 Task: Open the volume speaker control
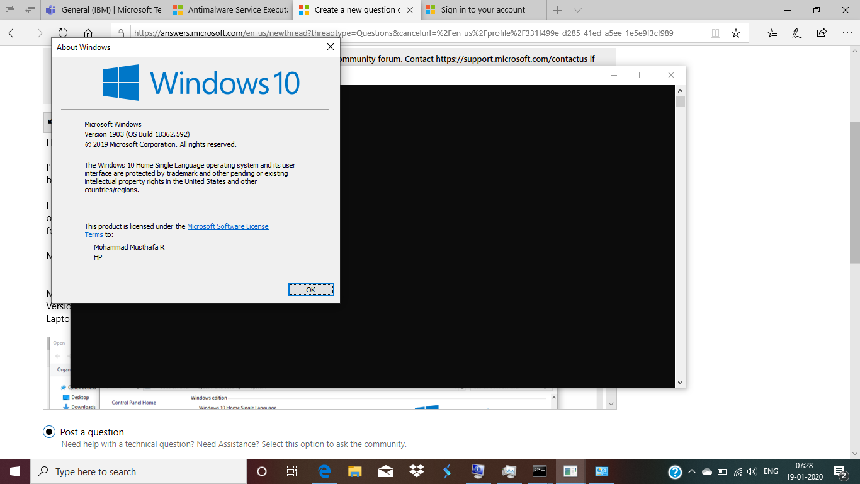[x=751, y=471]
